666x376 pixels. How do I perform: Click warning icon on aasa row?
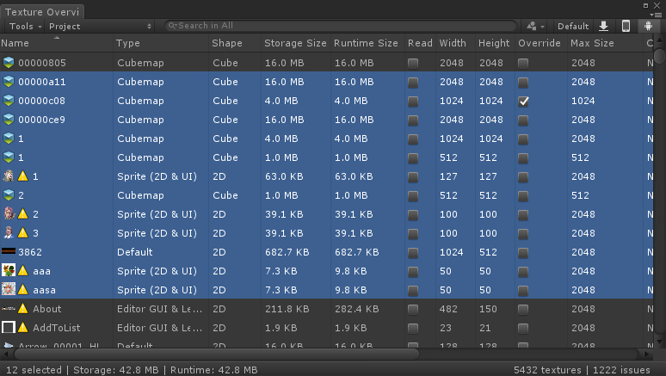coord(23,290)
